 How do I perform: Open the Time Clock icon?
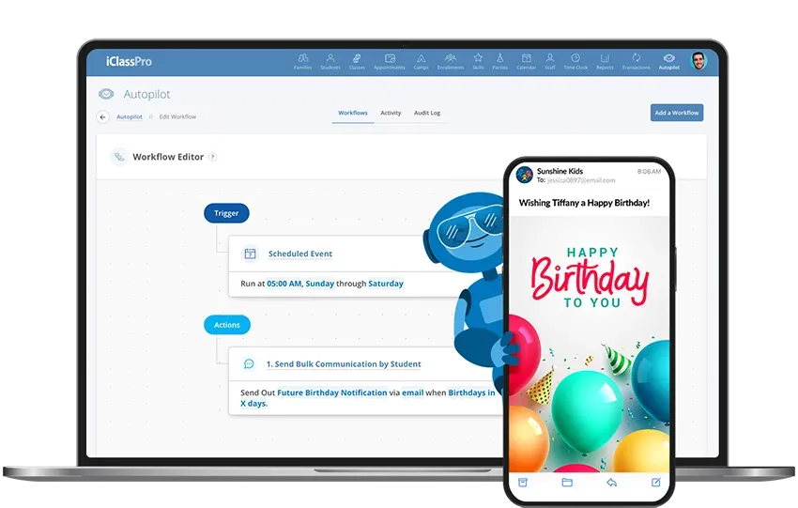(x=575, y=61)
